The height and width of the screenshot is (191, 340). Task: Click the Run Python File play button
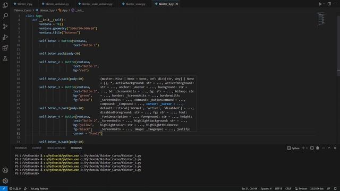click(320, 4)
